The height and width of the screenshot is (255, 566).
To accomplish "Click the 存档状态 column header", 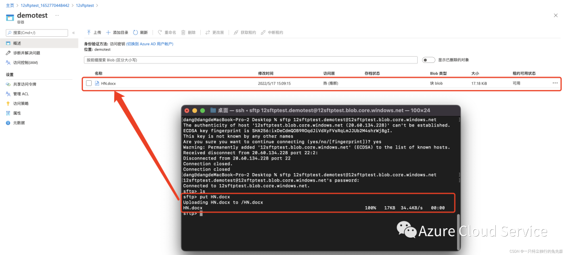I will tap(372, 73).
